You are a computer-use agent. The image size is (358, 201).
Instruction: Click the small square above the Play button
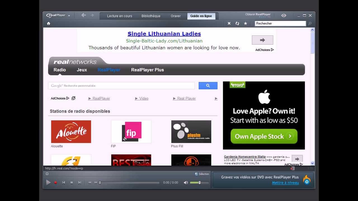pyautogui.click(x=47, y=174)
